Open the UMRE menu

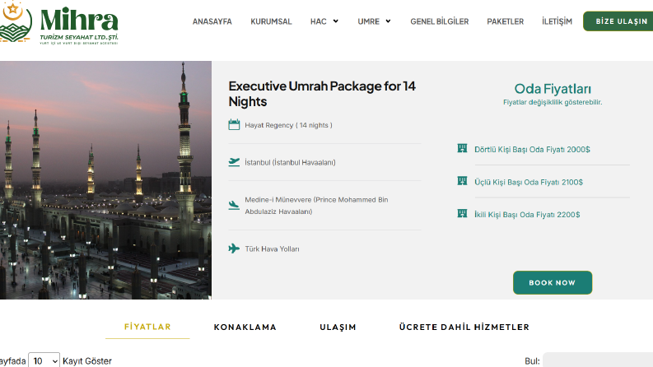[369, 21]
